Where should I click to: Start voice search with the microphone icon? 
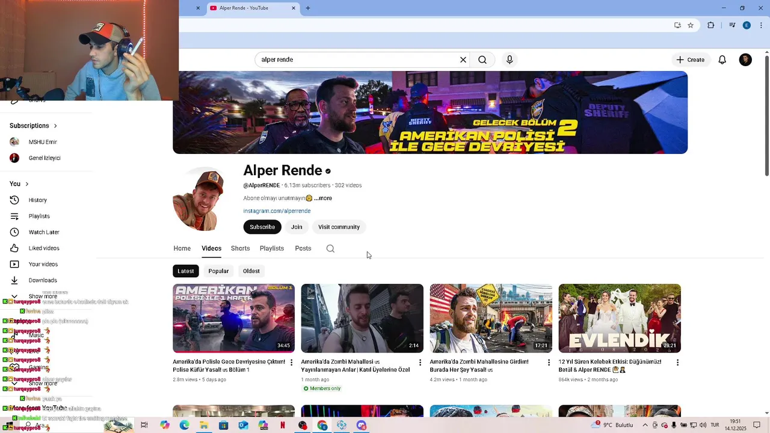click(510, 60)
